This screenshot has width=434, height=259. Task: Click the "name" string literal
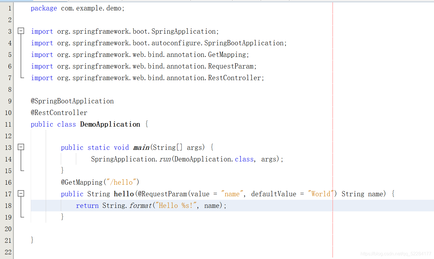(232, 194)
